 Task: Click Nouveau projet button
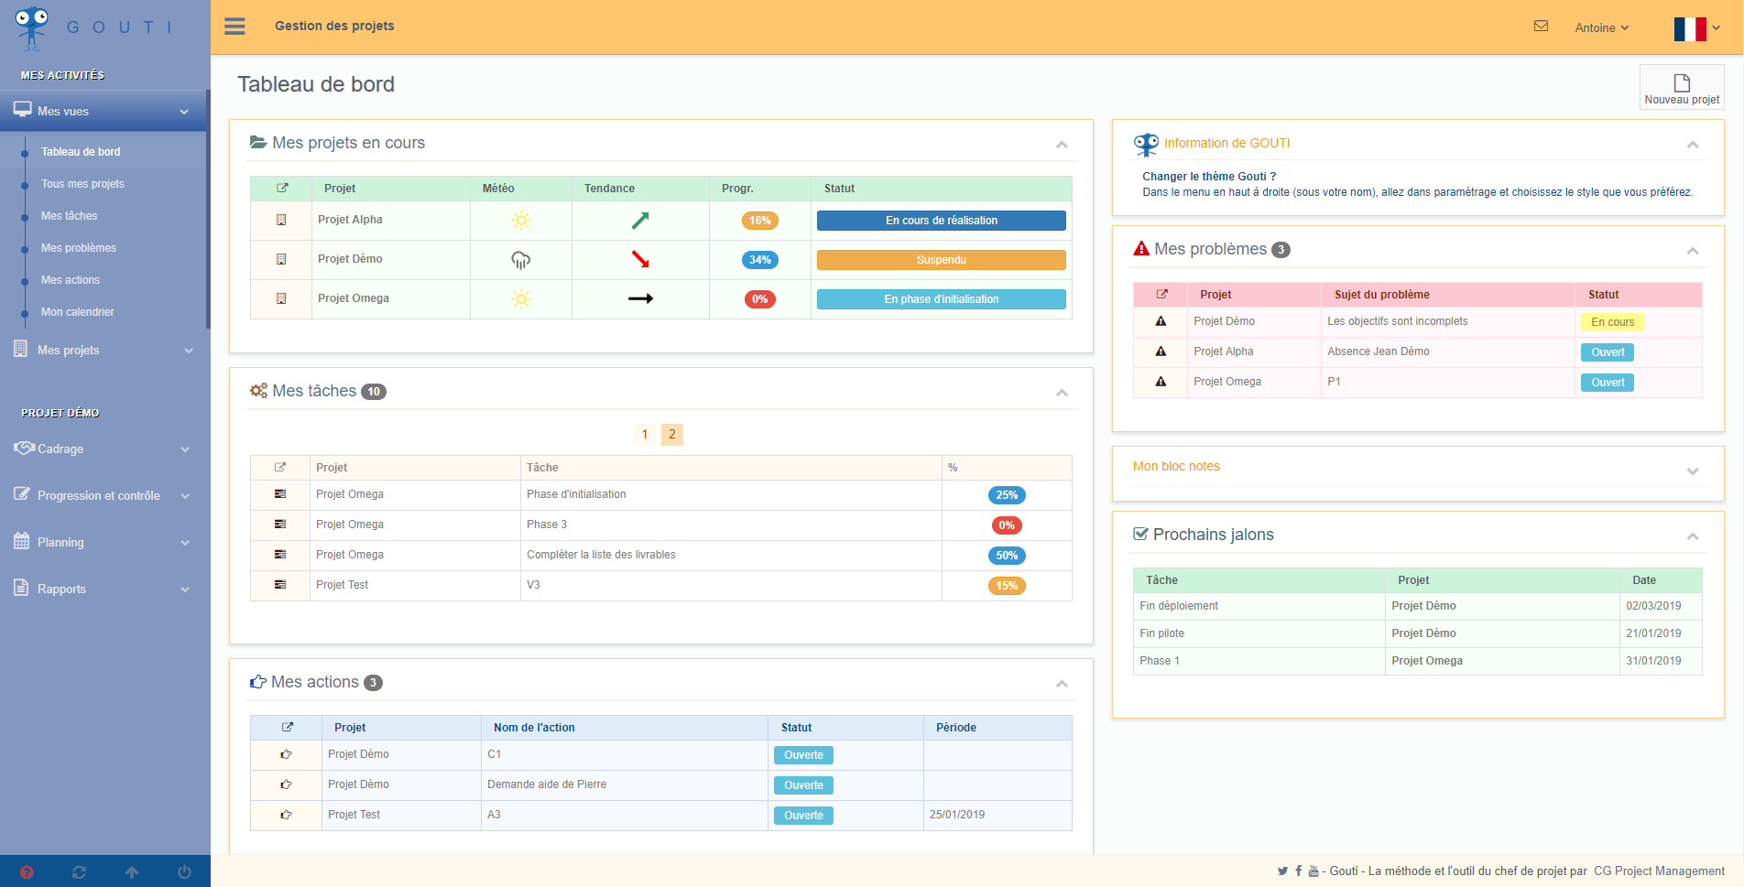click(1682, 88)
